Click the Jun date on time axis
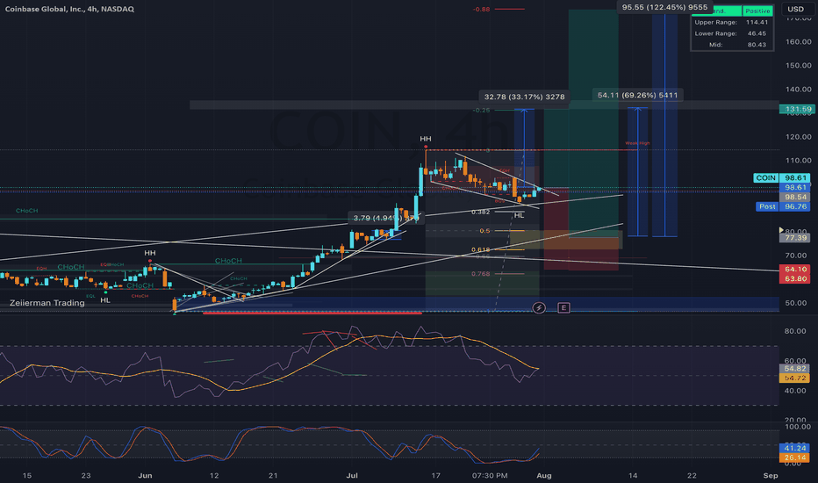 (145, 476)
